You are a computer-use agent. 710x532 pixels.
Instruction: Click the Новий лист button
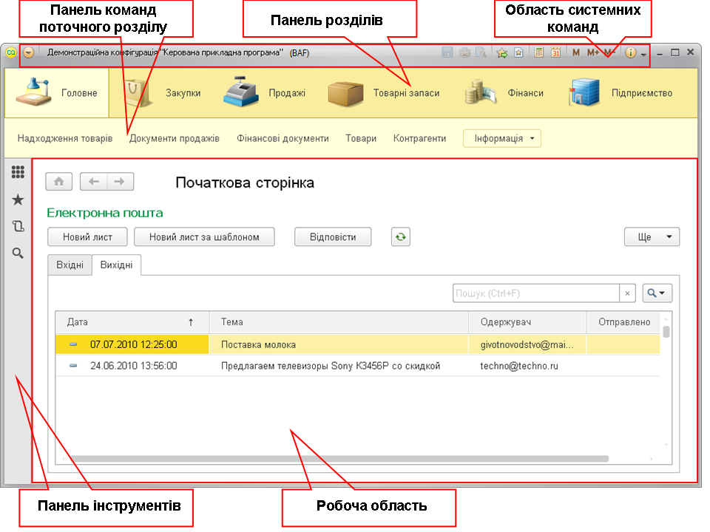tap(87, 236)
